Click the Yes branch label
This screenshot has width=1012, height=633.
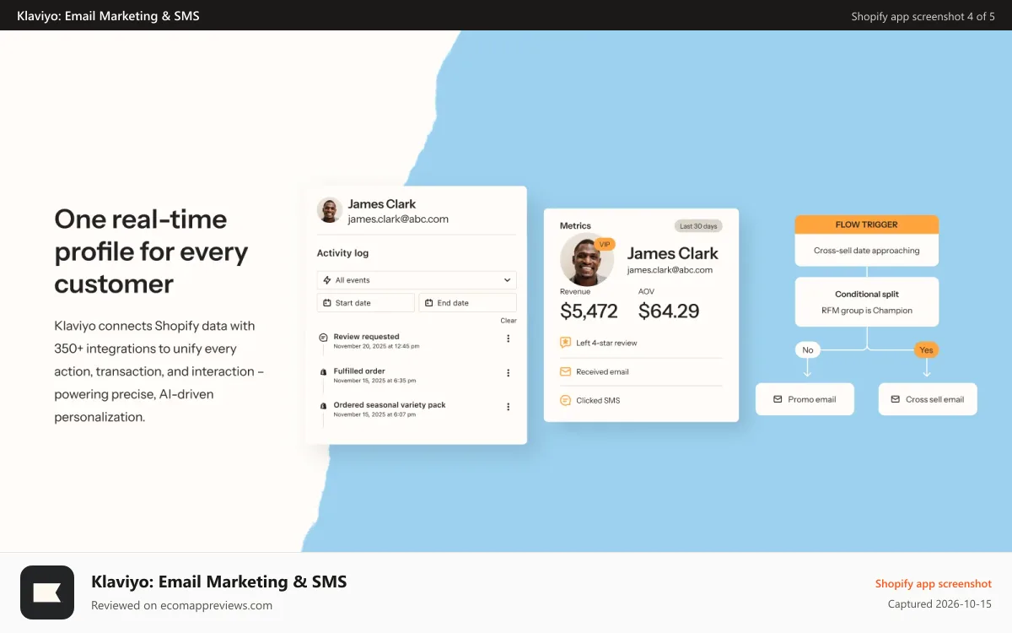(x=927, y=349)
